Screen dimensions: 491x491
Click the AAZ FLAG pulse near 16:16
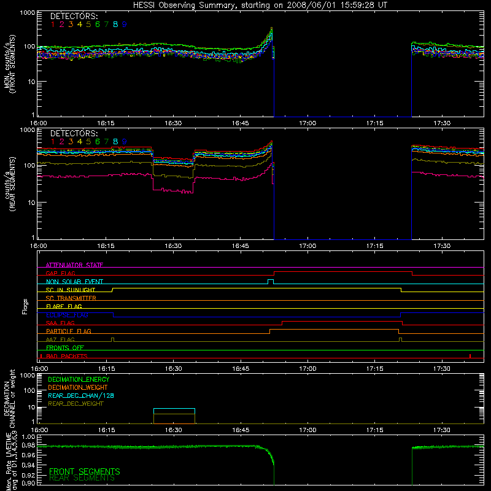(113, 339)
